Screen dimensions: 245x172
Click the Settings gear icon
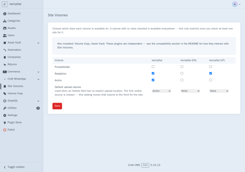(x=5, y=115)
